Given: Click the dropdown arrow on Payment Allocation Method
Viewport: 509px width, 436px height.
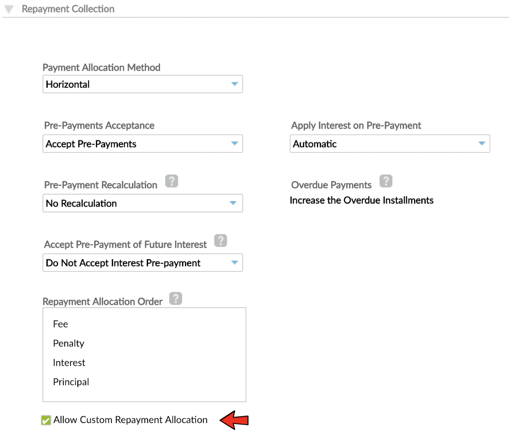Looking at the screenshot, I should [235, 84].
